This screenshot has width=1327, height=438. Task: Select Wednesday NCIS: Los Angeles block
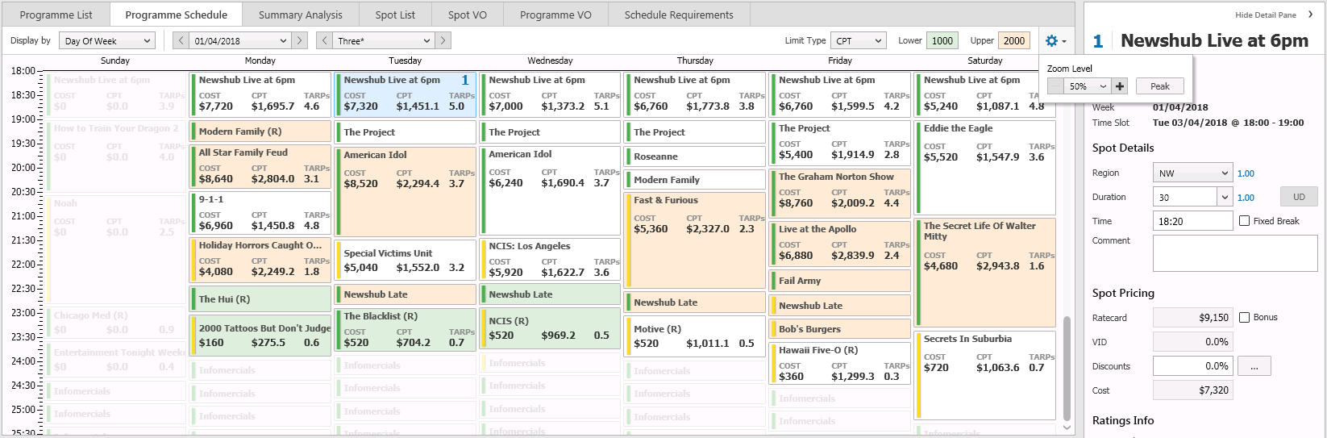[550, 260]
